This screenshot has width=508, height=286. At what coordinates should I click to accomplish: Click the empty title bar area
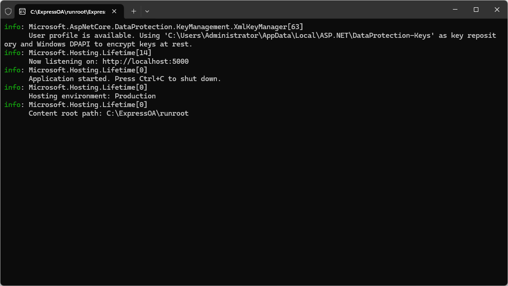(x=296, y=10)
